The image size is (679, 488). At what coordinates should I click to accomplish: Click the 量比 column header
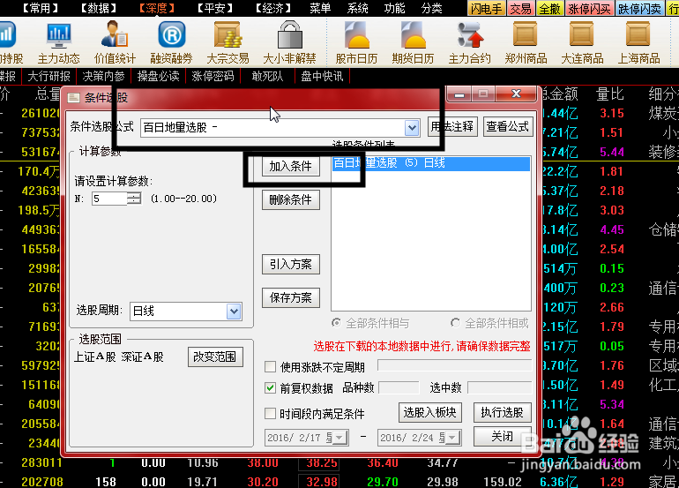(x=610, y=94)
